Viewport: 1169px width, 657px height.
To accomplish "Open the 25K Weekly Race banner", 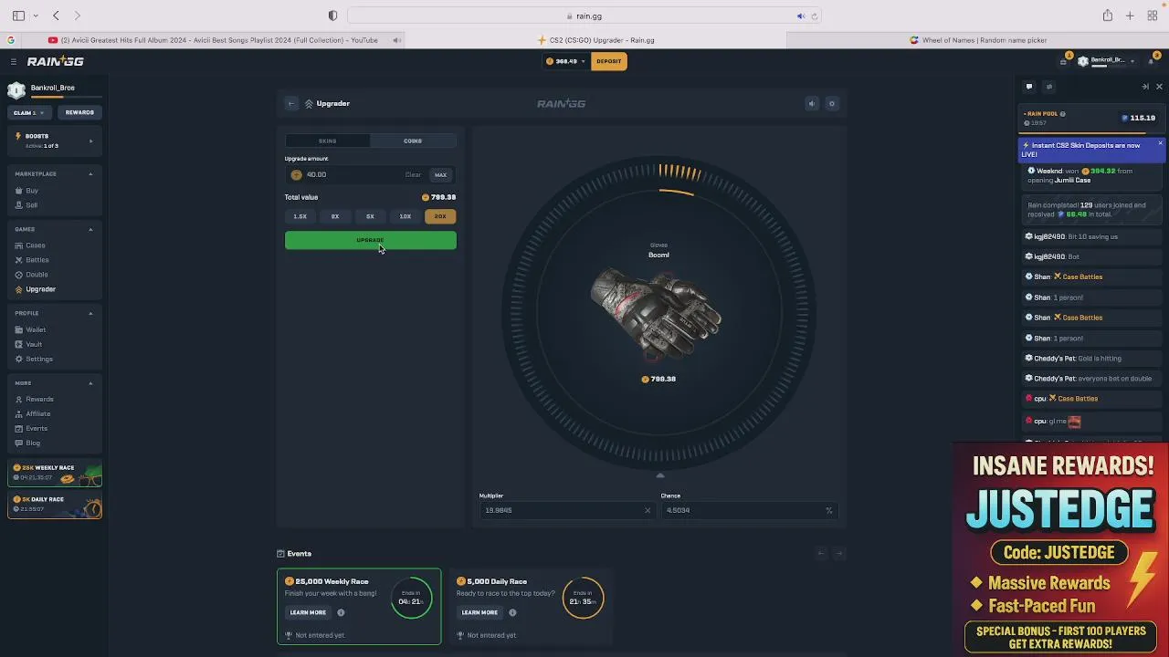I will pyautogui.click(x=55, y=474).
